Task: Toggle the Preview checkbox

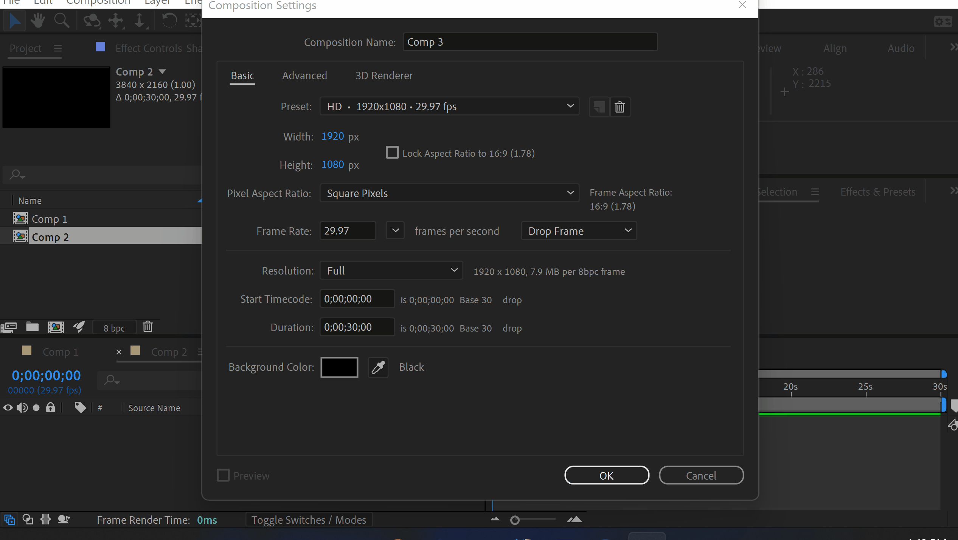Action: (223, 475)
